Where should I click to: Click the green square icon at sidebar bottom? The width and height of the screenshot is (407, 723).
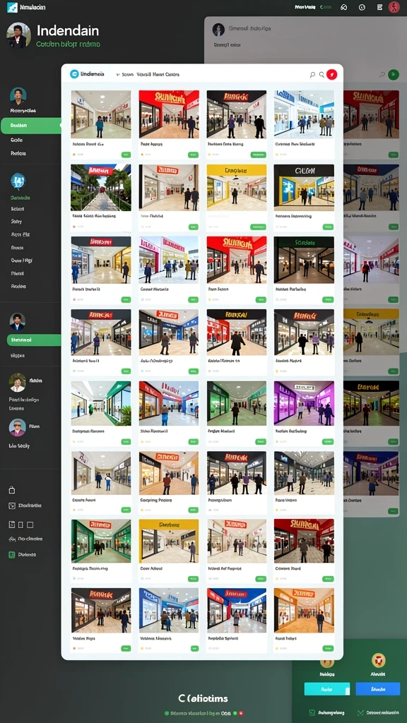point(12,555)
